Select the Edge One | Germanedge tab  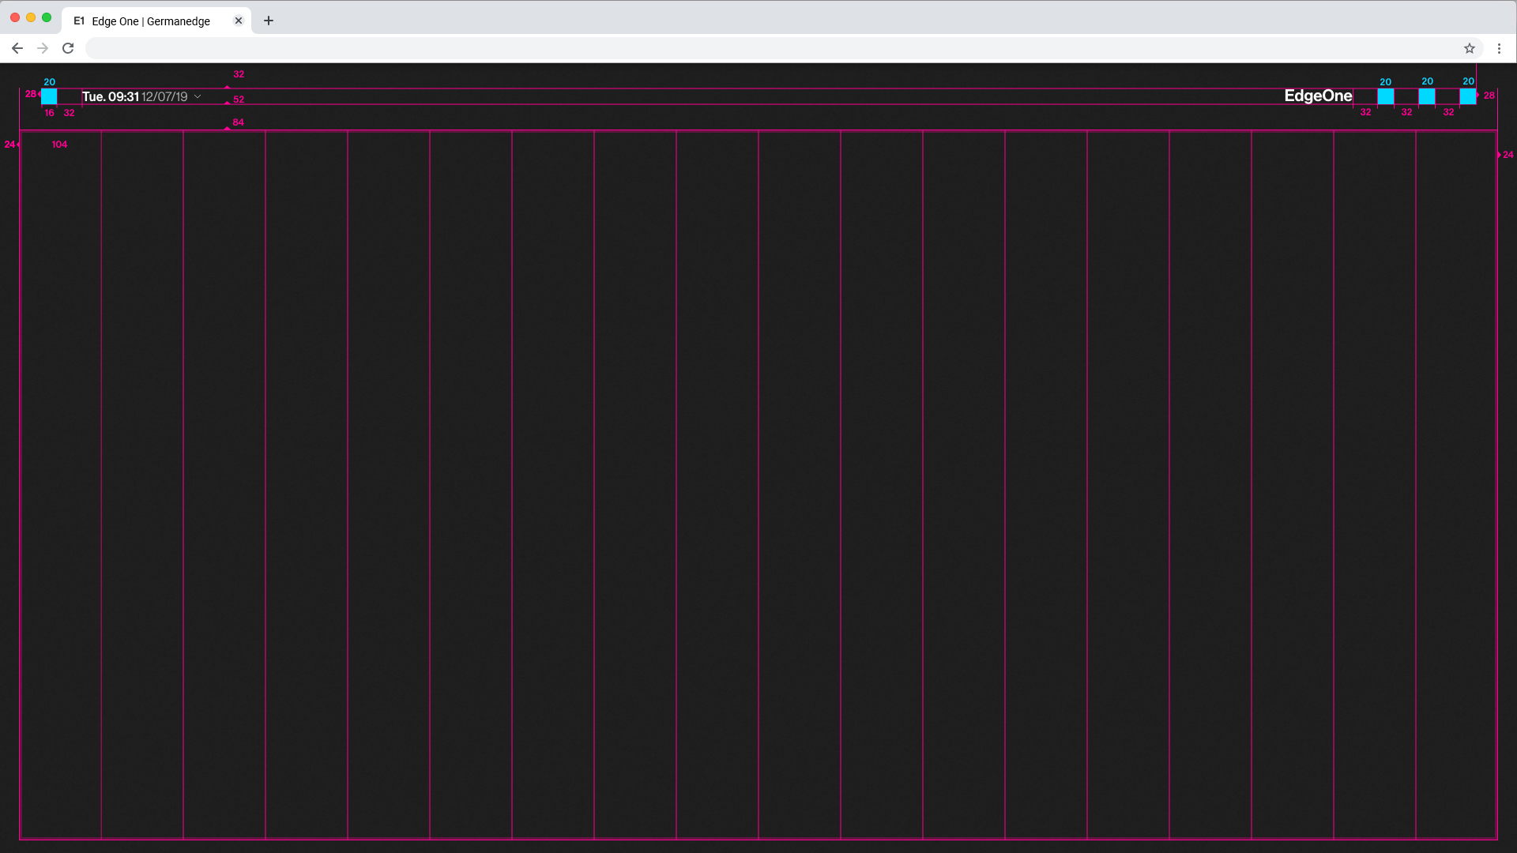tap(150, 21)
